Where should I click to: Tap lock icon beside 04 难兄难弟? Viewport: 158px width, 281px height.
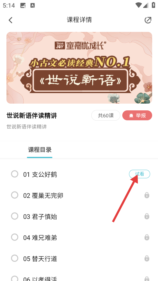click(147, 237)
